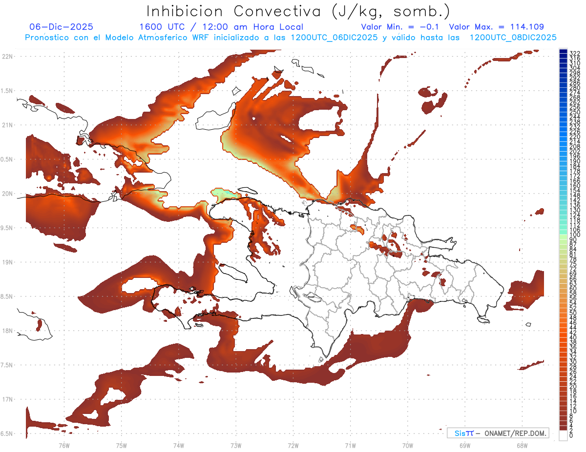Click the colorbar value 75

[x=573, y=264]
